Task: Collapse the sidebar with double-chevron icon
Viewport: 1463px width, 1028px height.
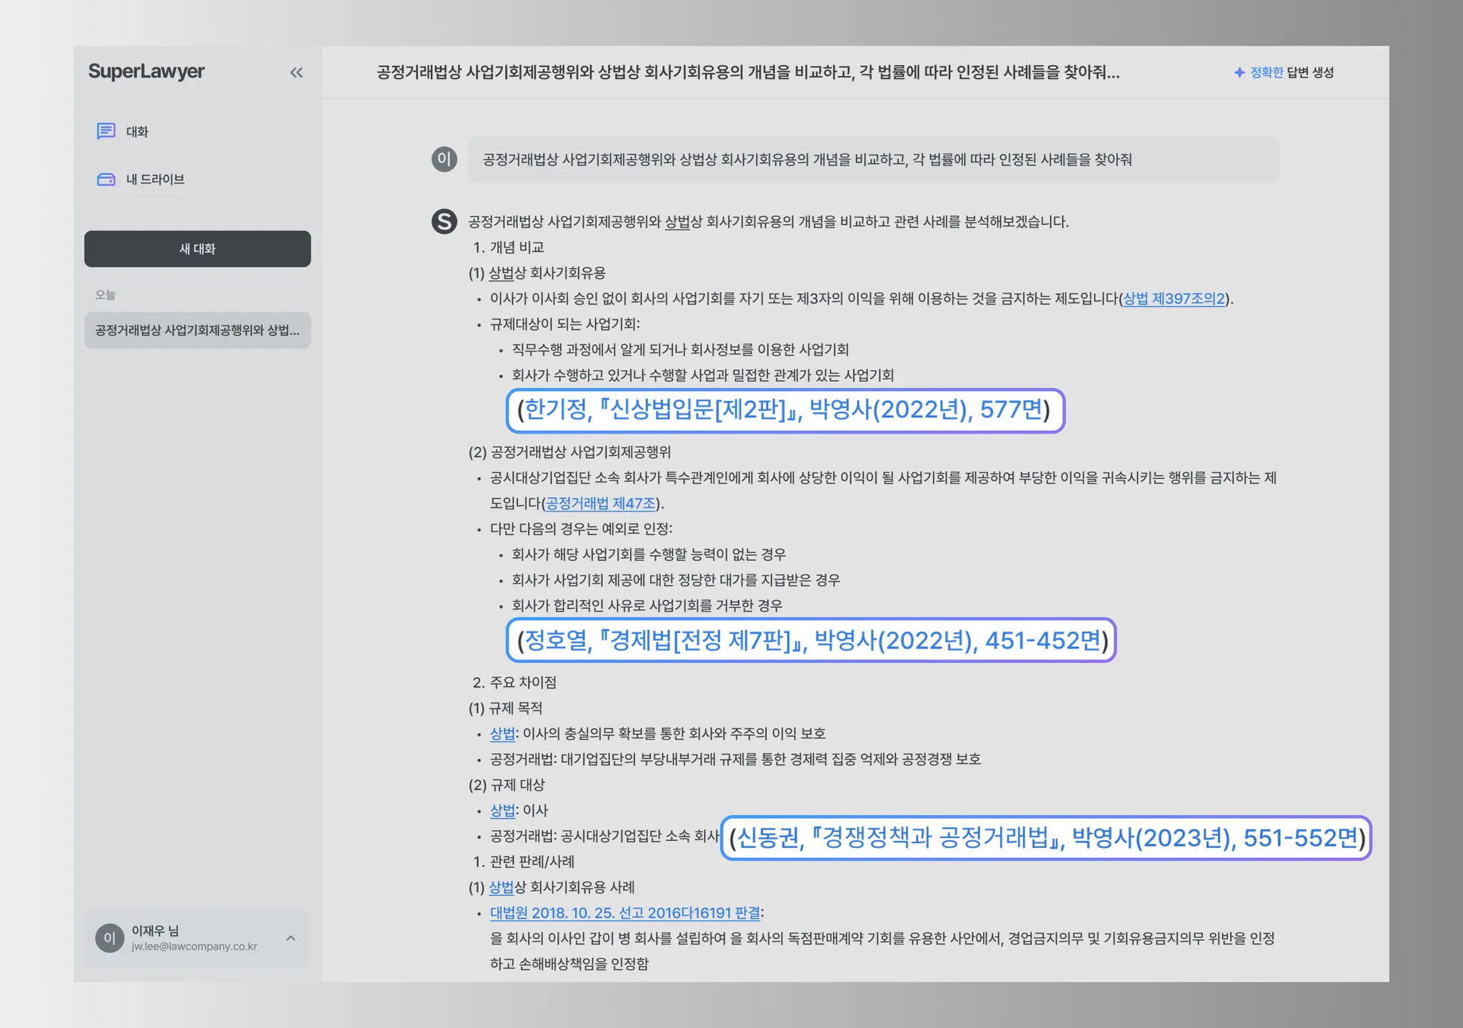Action: pyautogui.click(x=296, y=72)
